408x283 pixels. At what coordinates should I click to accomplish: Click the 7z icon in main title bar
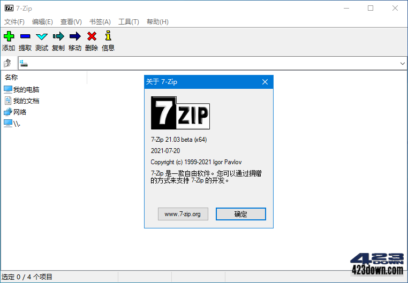[9, 9]
